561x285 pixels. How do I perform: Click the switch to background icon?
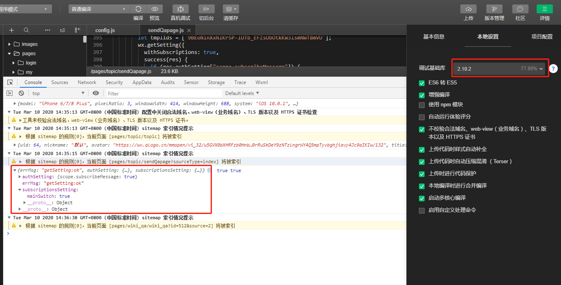tap(207, 9)
